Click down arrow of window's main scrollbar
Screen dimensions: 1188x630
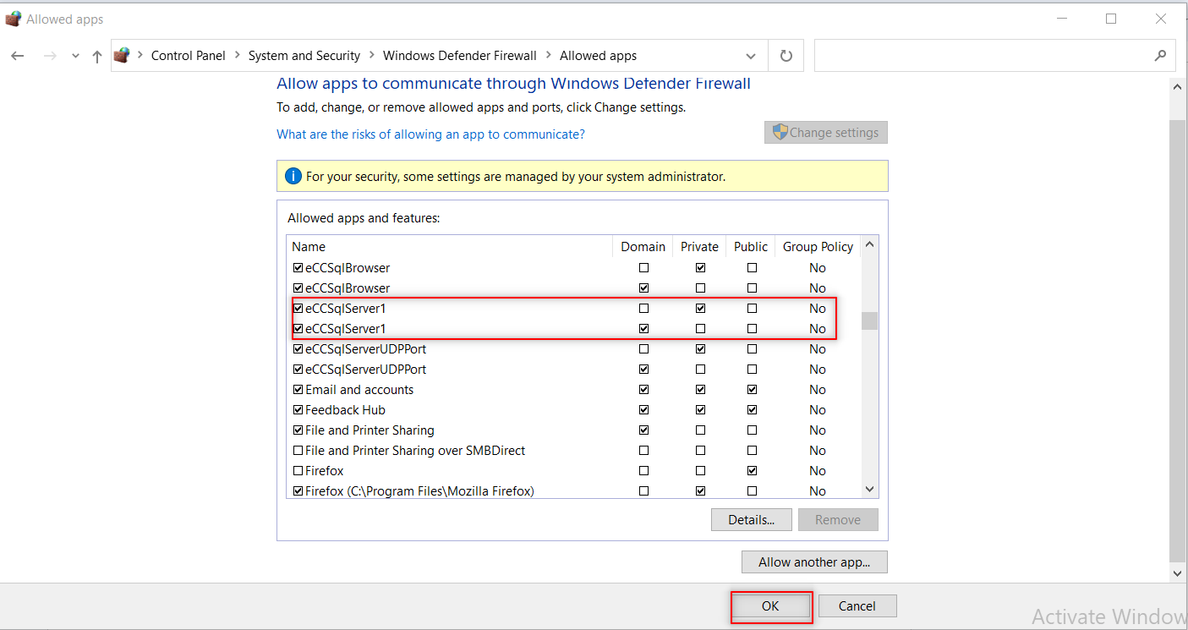coord(1179,573)
